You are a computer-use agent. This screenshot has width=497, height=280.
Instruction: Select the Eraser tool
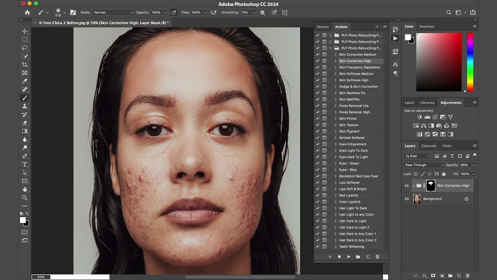coord(25,123)
